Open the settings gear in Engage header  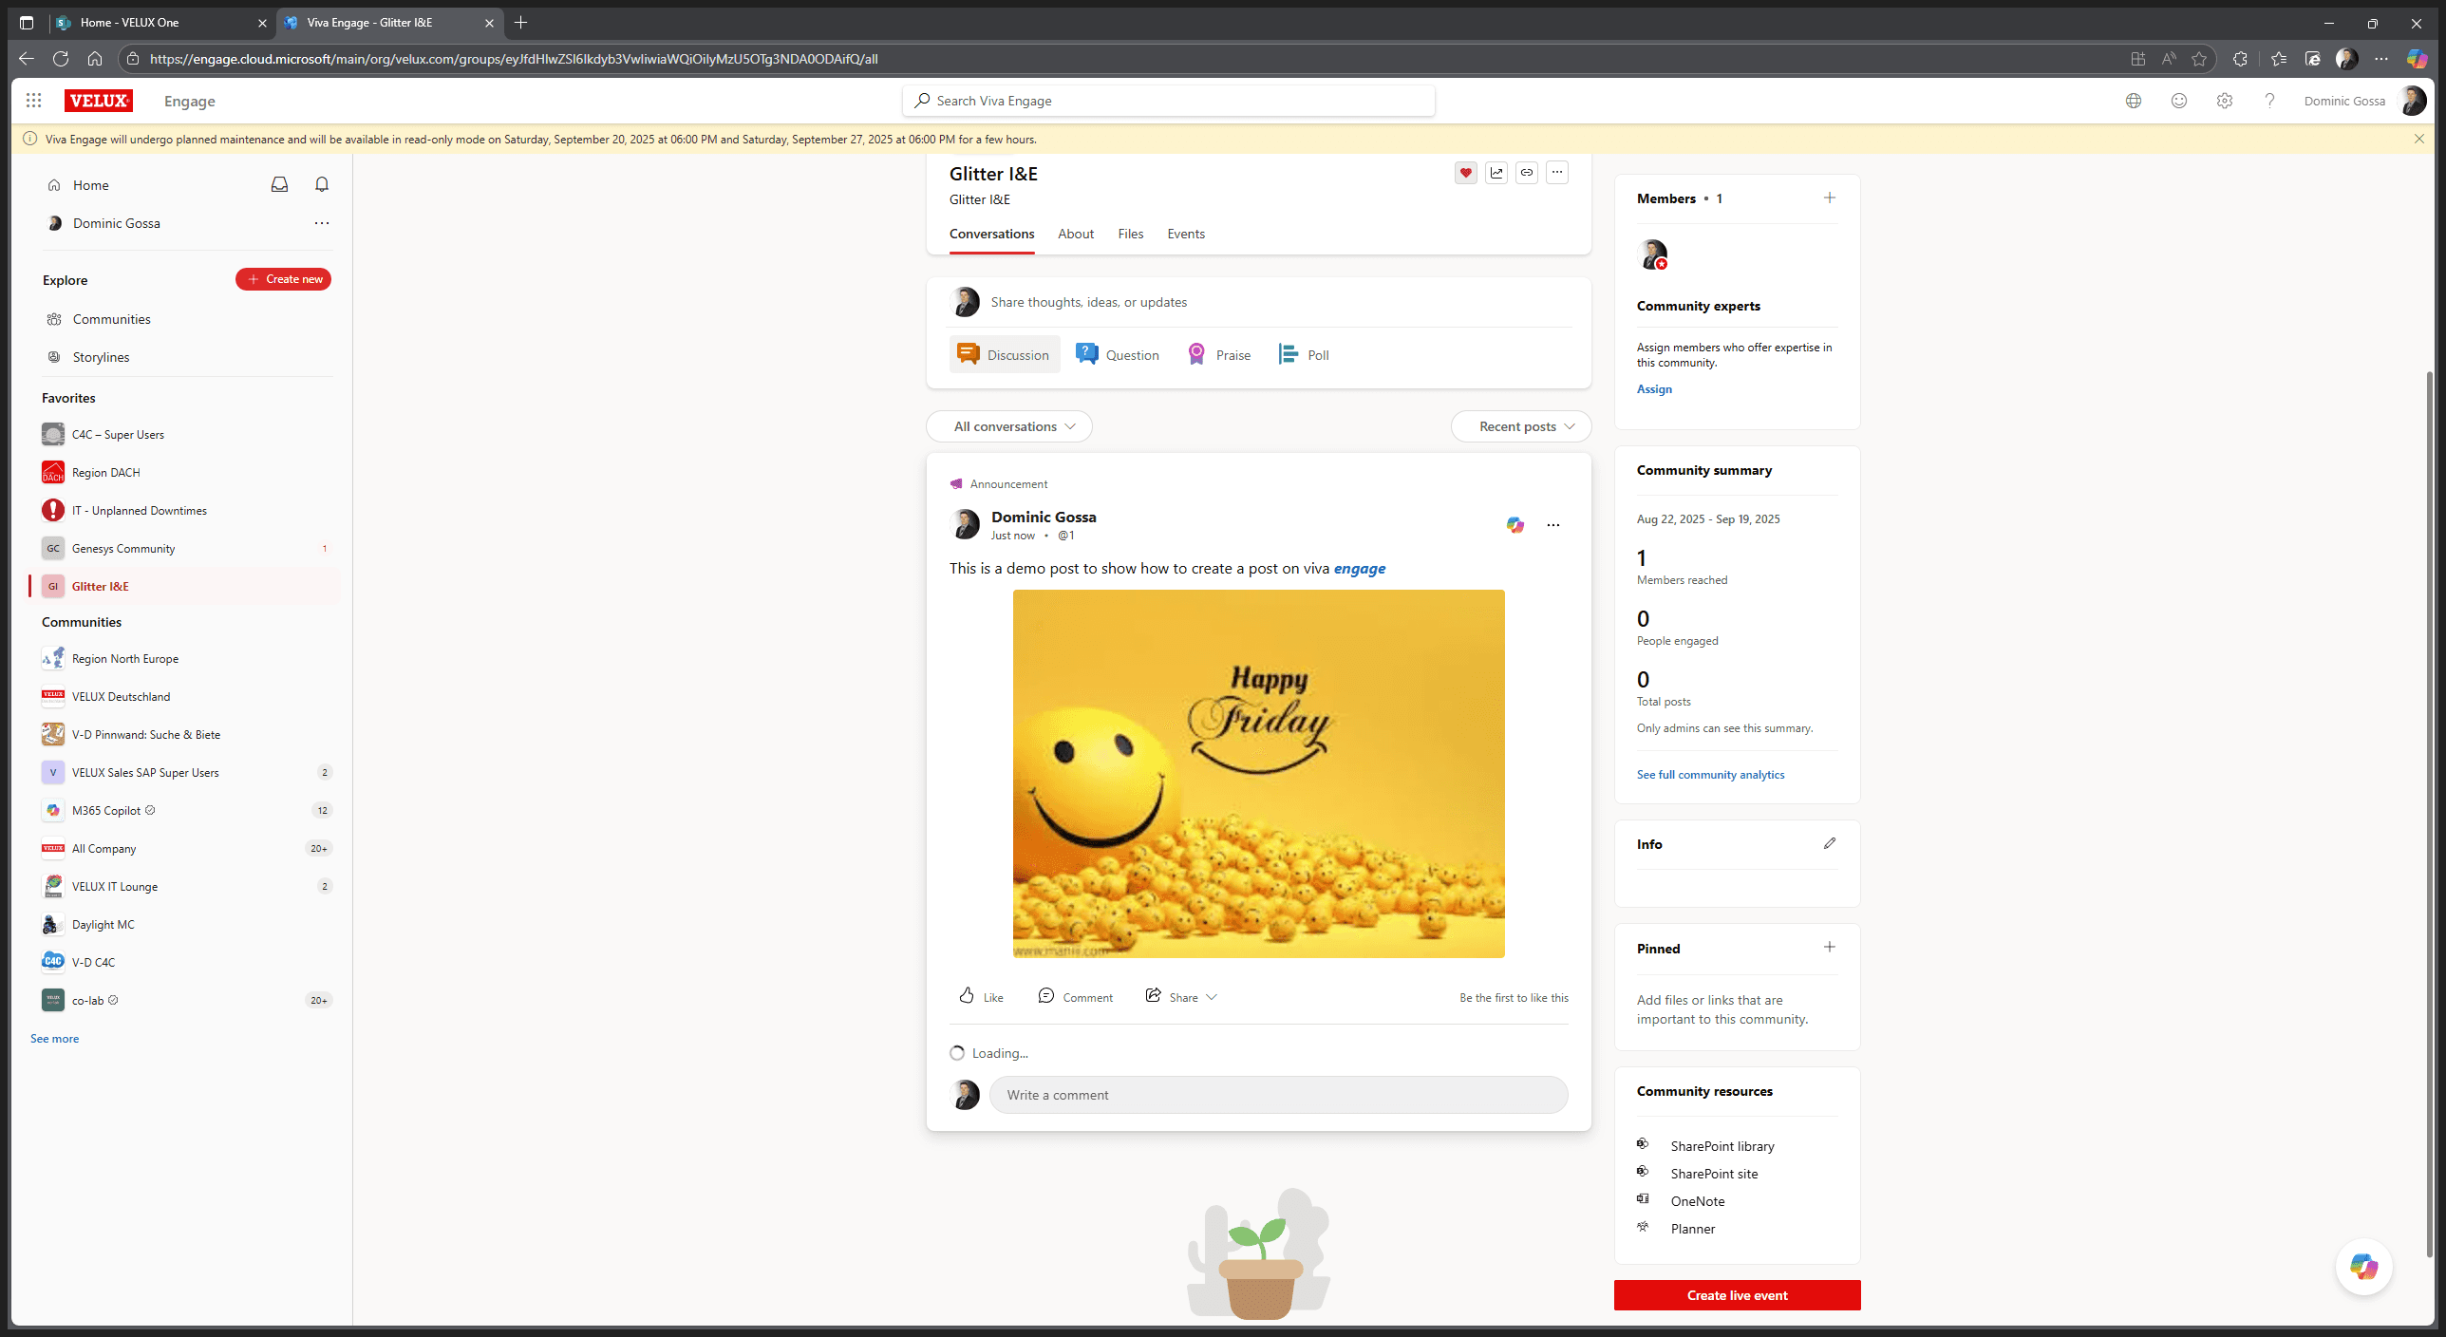tap(2225, 101)
